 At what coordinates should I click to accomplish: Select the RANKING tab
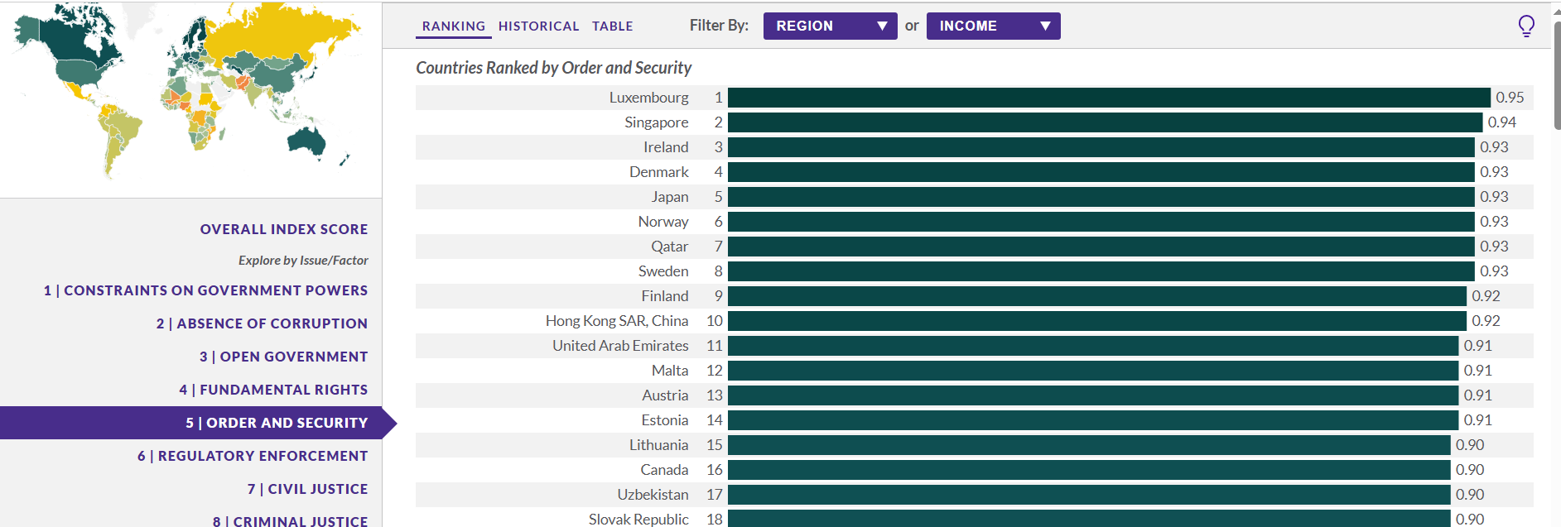(x=453, y=26)
